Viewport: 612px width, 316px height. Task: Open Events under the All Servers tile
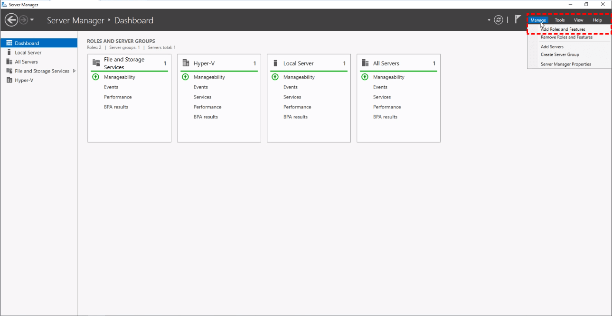point(380,87)
